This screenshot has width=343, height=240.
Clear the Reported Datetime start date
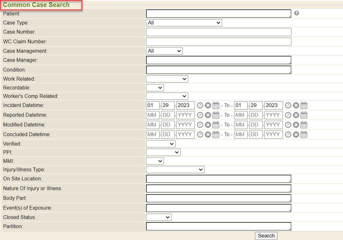coord(208,115)
